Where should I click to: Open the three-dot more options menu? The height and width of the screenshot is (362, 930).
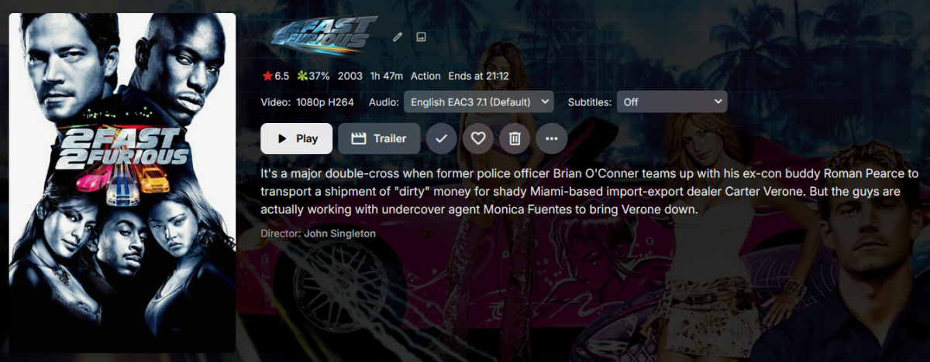552,138
